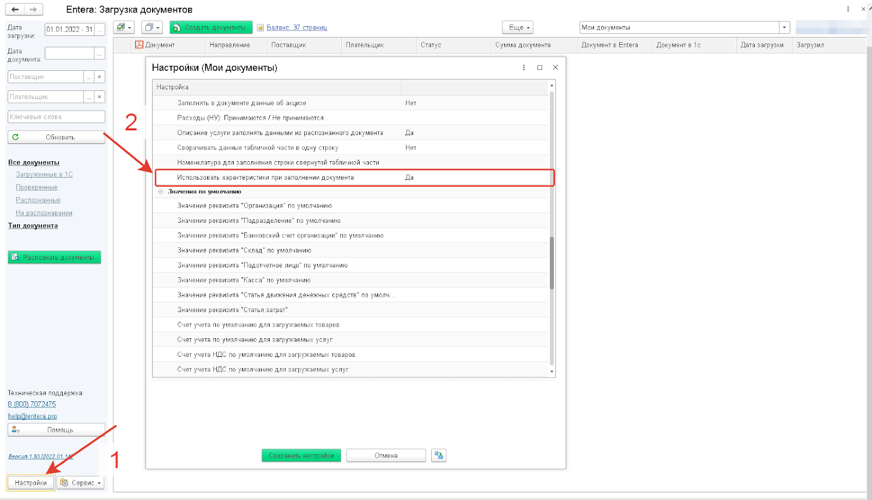Open the Еще dropdown menu
872x500 pixels.
tap(518, 27)
